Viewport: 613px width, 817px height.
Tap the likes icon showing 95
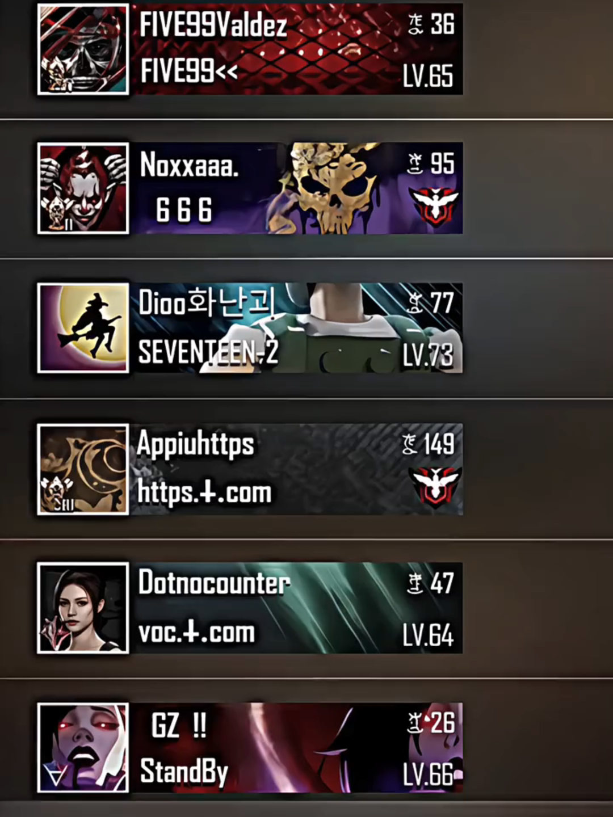[415, 164]
